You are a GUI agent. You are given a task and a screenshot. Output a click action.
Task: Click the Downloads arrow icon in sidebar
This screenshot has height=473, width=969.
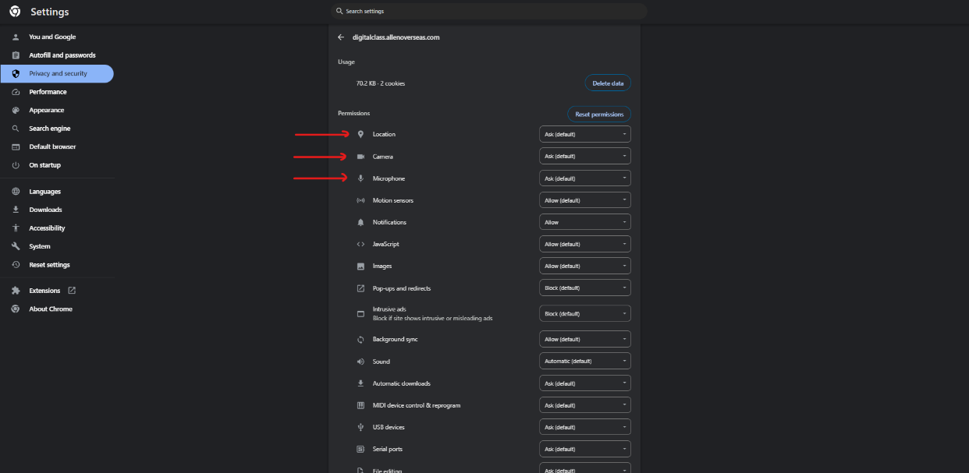16,210
